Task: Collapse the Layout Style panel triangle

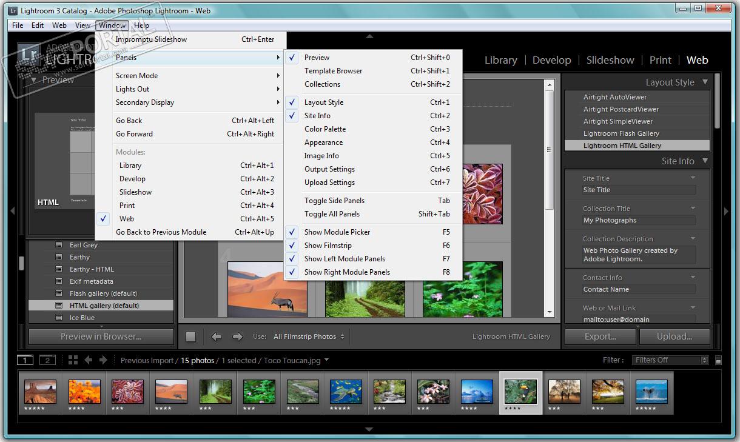Action: tap(705, 82)
